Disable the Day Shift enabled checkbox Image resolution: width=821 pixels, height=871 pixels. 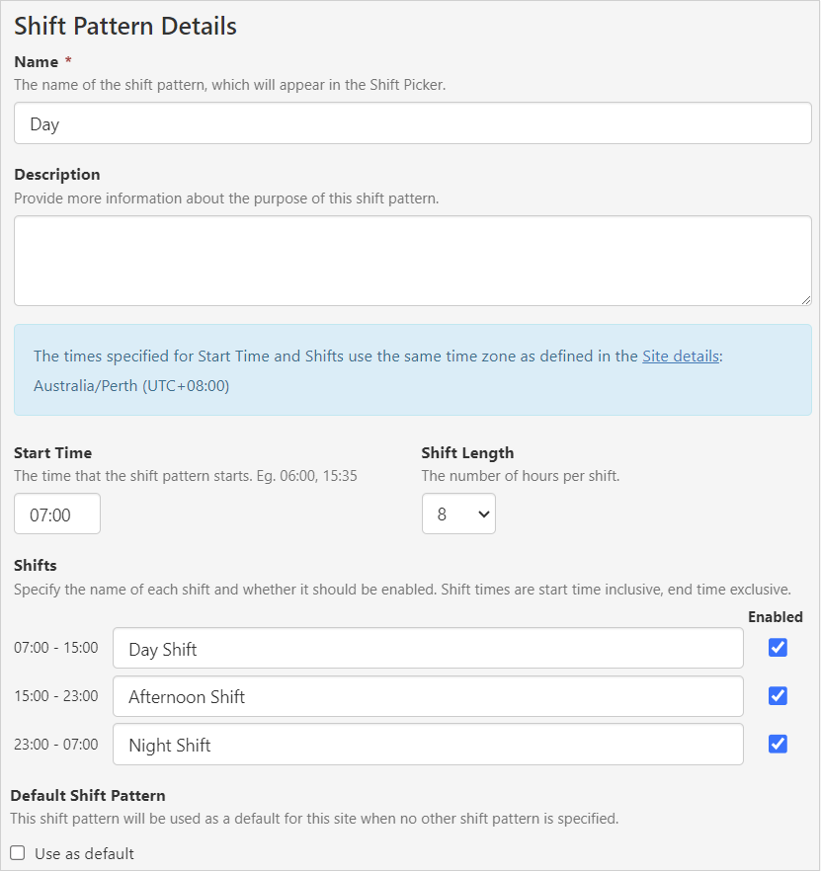tap(778, 648)
